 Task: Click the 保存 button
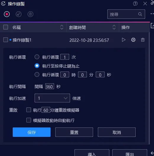pyautogui.click(x=32, y=132)
